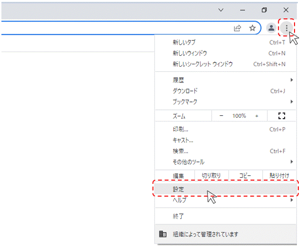Restore down the browser window
Image resolution: width=303 pixels, height=251 pixels.
pos(264,10)
